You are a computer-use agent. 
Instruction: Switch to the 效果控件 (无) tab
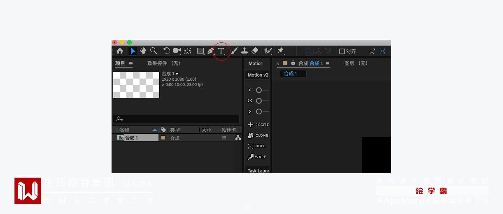[164, 63]
